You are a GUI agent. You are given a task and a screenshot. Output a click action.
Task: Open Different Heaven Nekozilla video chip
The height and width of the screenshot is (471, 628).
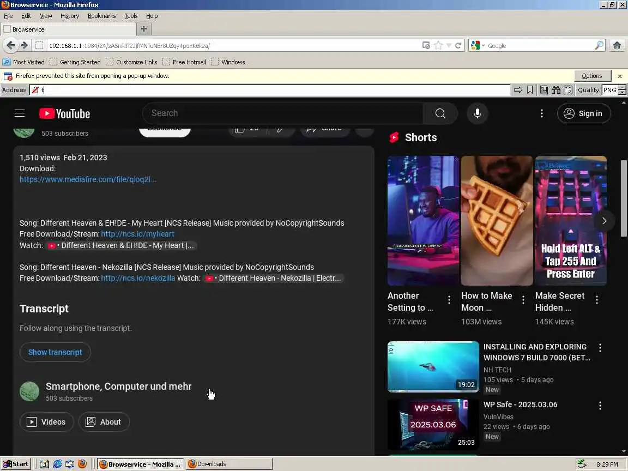point(274,278)
